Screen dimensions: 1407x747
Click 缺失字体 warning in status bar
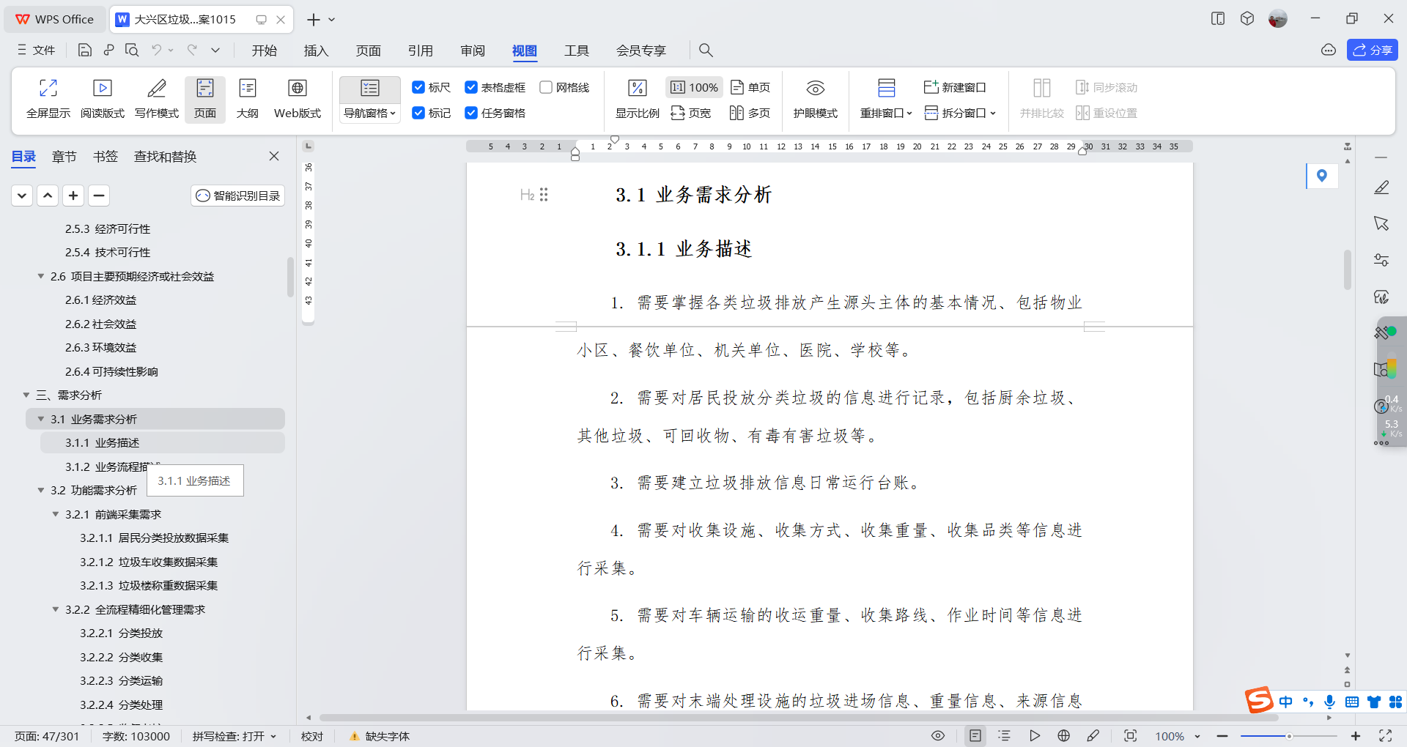(380, 736)
